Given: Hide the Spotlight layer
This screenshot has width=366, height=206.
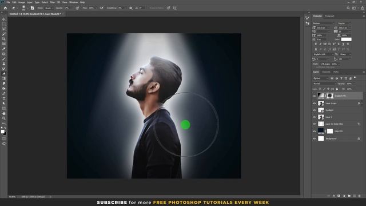Looking at the screenshot, I should (314, 110).
